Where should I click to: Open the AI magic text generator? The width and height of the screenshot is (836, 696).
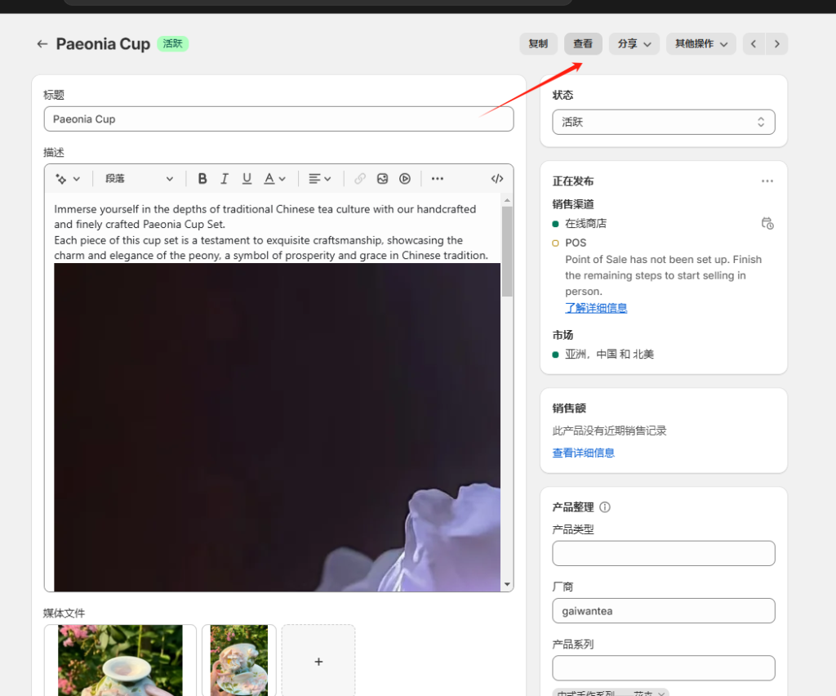click(x=67, y=179)
